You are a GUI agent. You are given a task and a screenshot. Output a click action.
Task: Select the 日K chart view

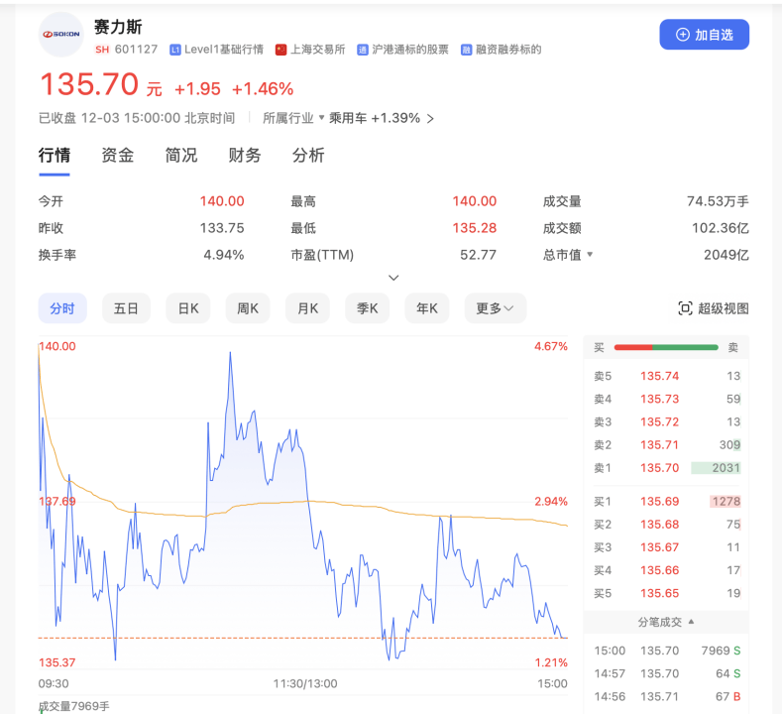pos(188,308)
